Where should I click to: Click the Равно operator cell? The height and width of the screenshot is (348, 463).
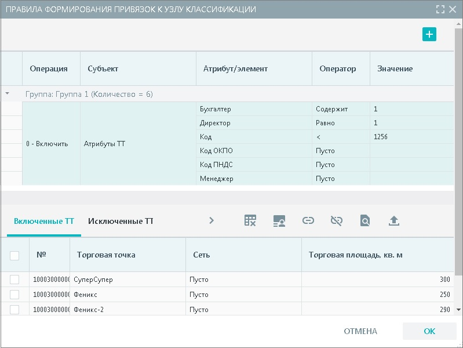[341, 123]
